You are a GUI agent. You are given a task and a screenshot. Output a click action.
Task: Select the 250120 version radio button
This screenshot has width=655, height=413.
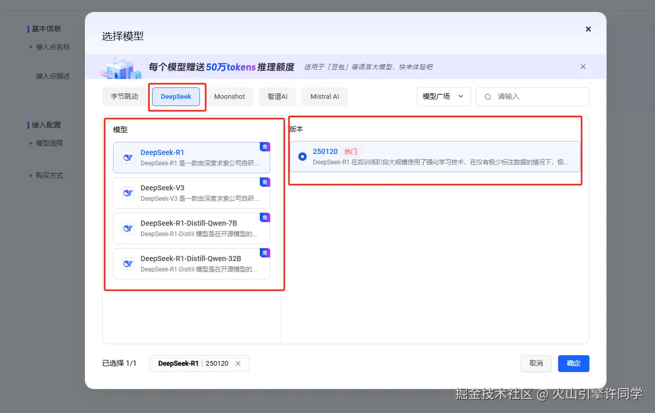point(303,157)
